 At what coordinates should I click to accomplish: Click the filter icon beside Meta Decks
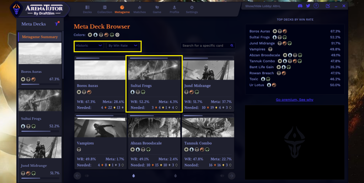coord(57,24)
